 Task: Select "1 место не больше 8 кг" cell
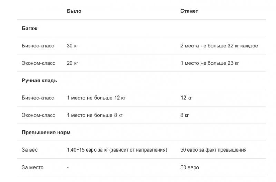pyautogui.click(x=95, y=115)
